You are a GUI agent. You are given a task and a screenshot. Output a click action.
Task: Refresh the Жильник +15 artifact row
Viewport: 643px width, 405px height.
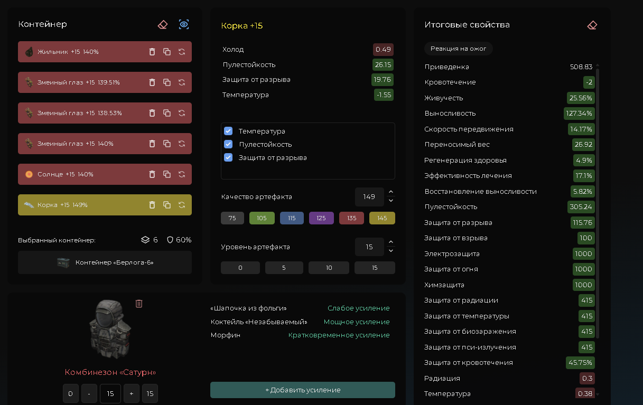pyautogui.click(x=182, y=52)
